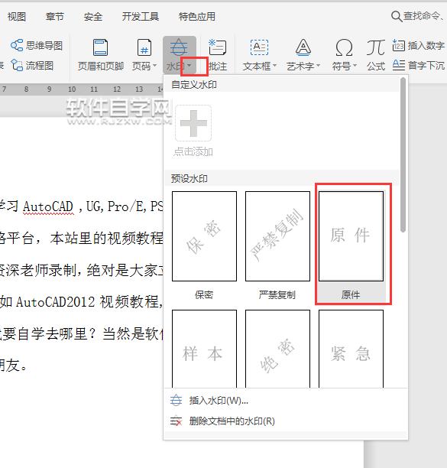Viewport: 447px width, 468px height.
Task: Expand the 符号 dropdown arrow
Action: 355,65
